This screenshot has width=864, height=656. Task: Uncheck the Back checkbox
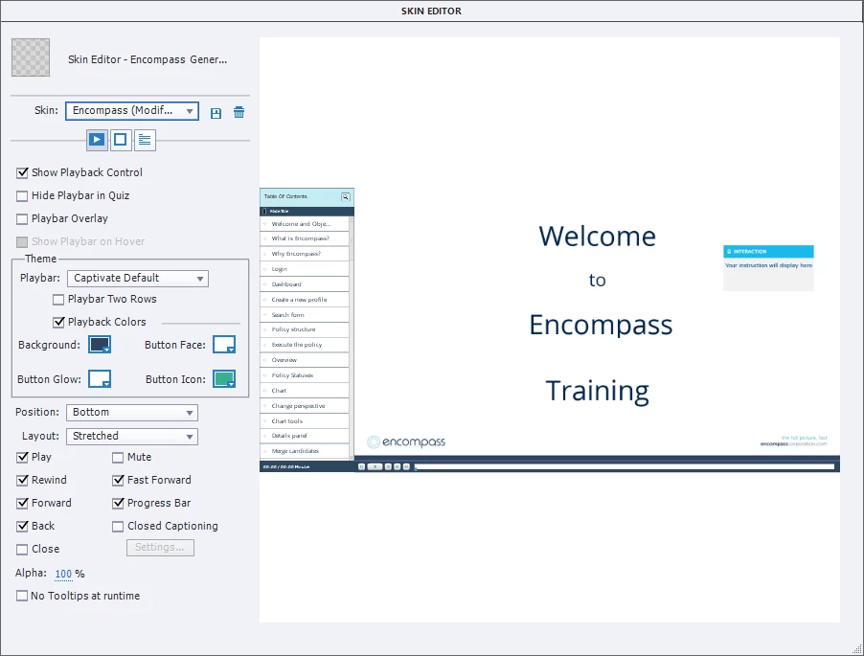coord(22,527)
